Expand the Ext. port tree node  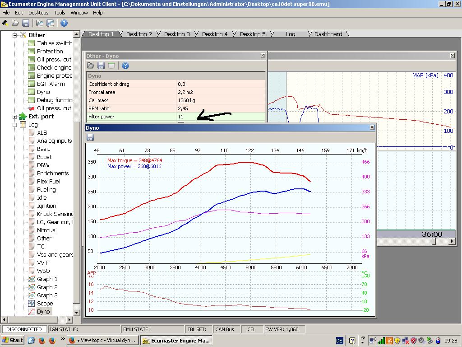coord(14,116)
